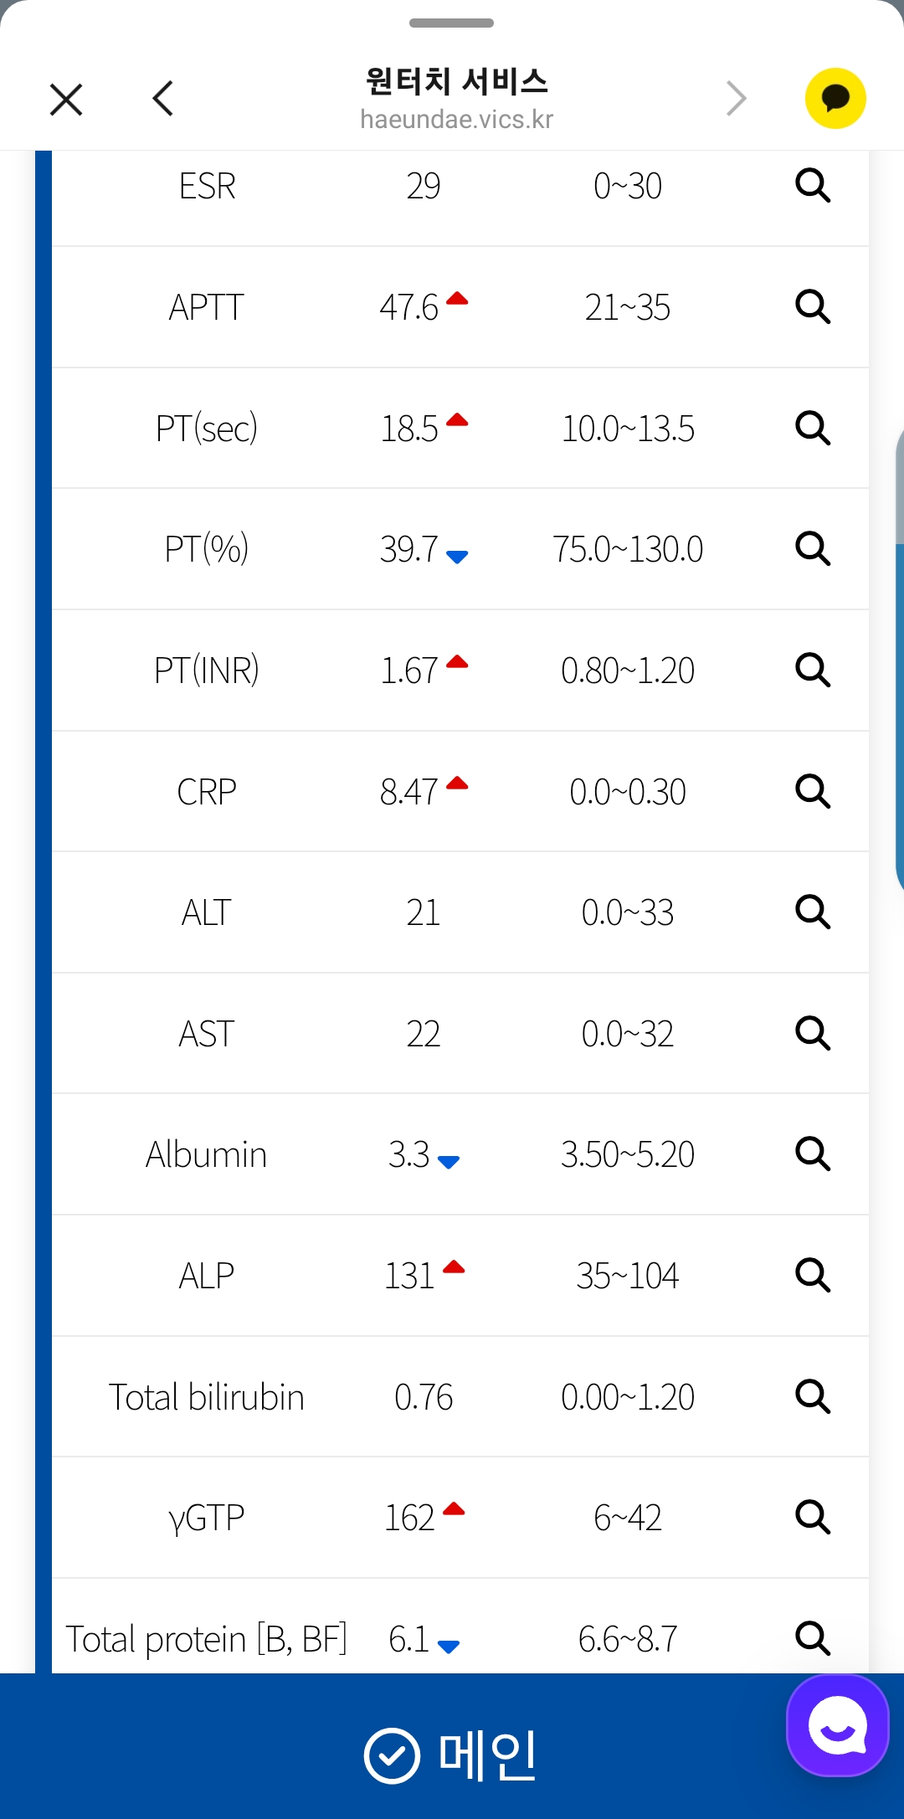Viewport: 904px width, 1819px height.
Task: Go forward with right chevron arrow
Action: tap(736, 99)
